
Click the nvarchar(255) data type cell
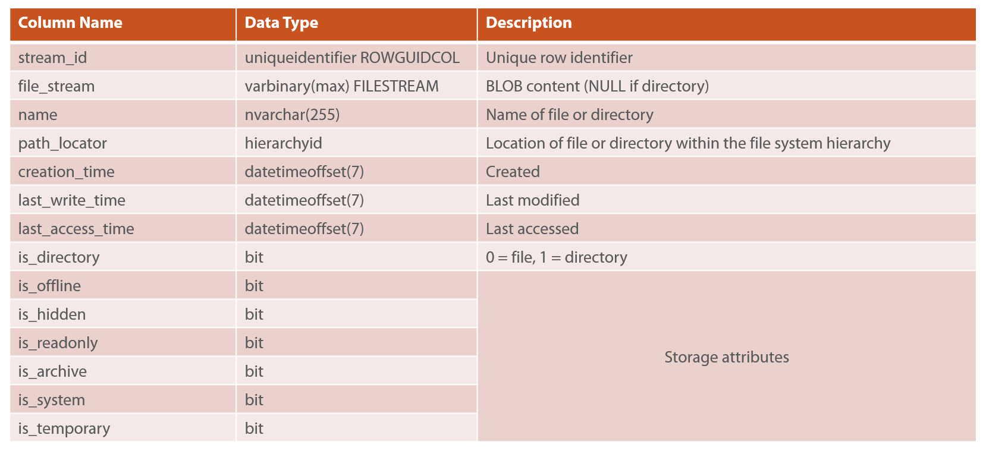(357, 115)
